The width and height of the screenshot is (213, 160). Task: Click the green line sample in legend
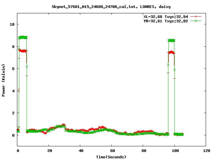click(196, 21)
